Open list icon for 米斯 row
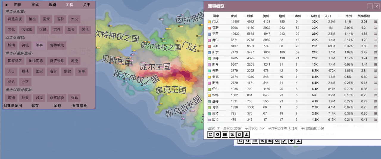381x159 pixels. click(375, 46)
